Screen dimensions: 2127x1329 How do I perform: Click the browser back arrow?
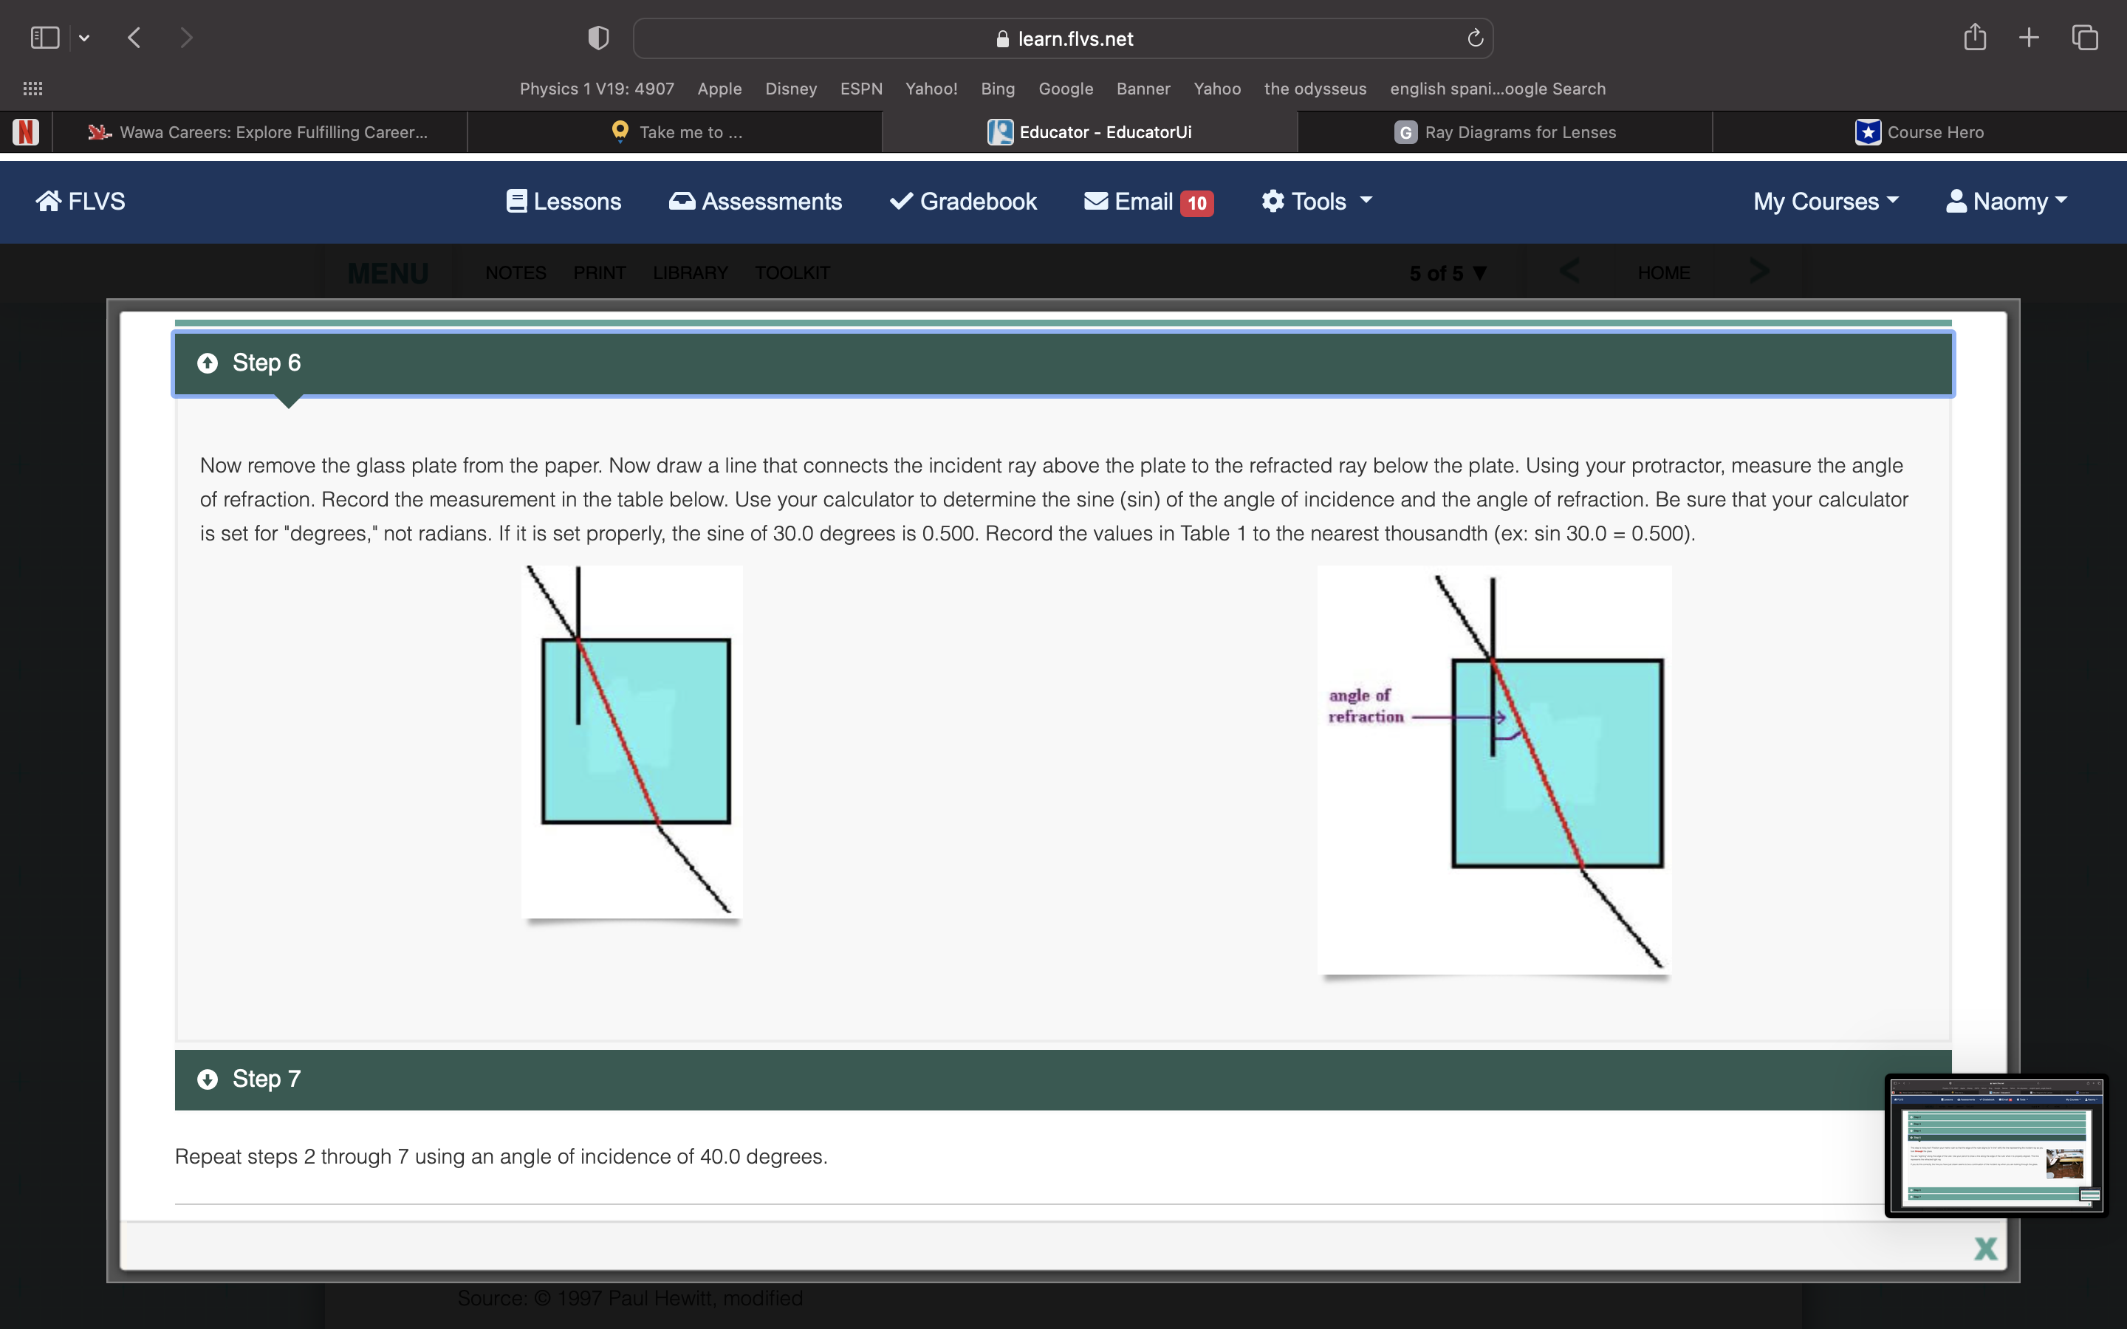(134, 38)
